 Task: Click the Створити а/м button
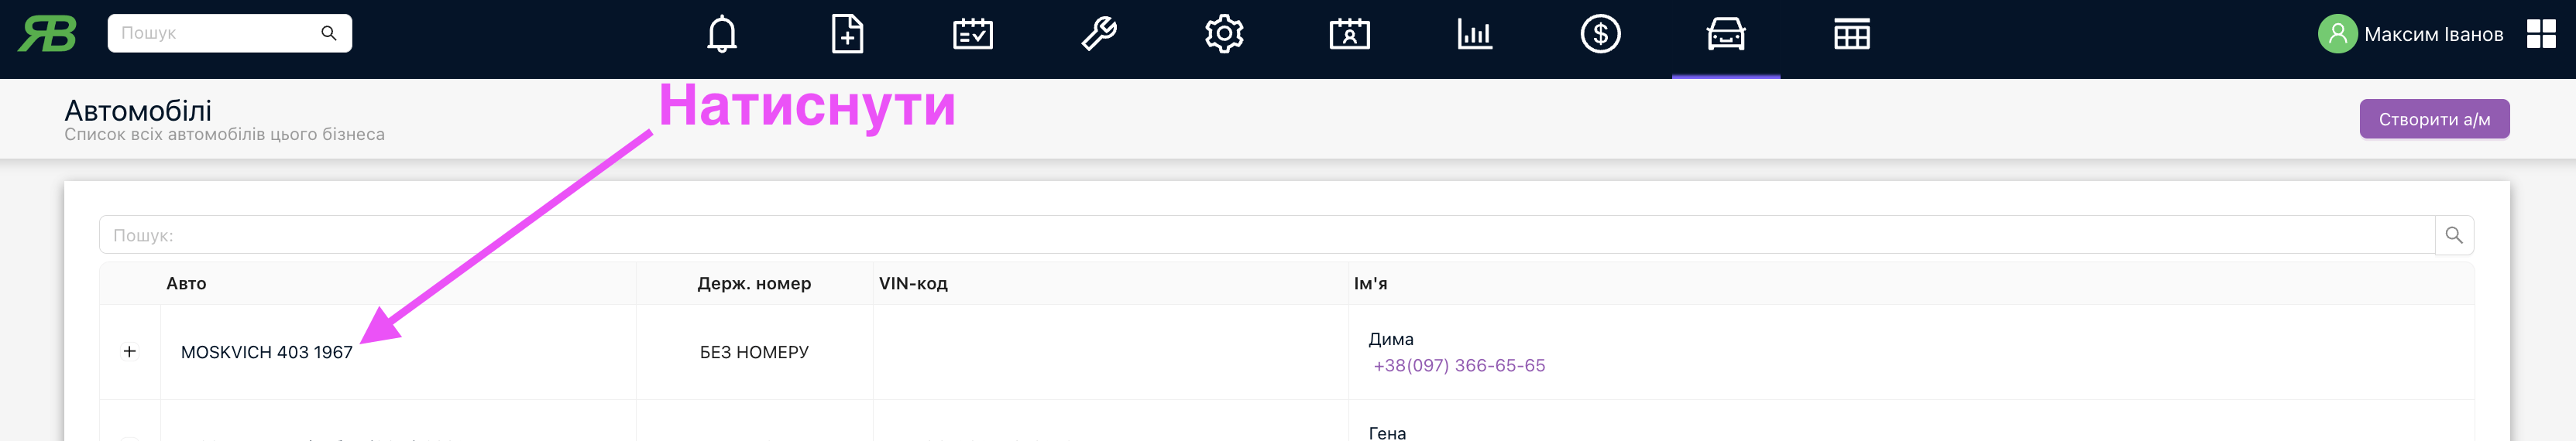coord(2433,120)
